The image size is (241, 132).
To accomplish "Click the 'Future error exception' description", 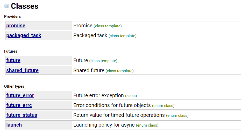I will (x=98, y=96).
